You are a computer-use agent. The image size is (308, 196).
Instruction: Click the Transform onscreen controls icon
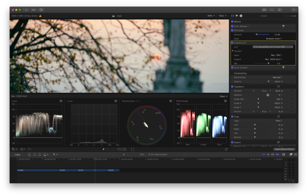pyautogui.click(x=279, y=86)
